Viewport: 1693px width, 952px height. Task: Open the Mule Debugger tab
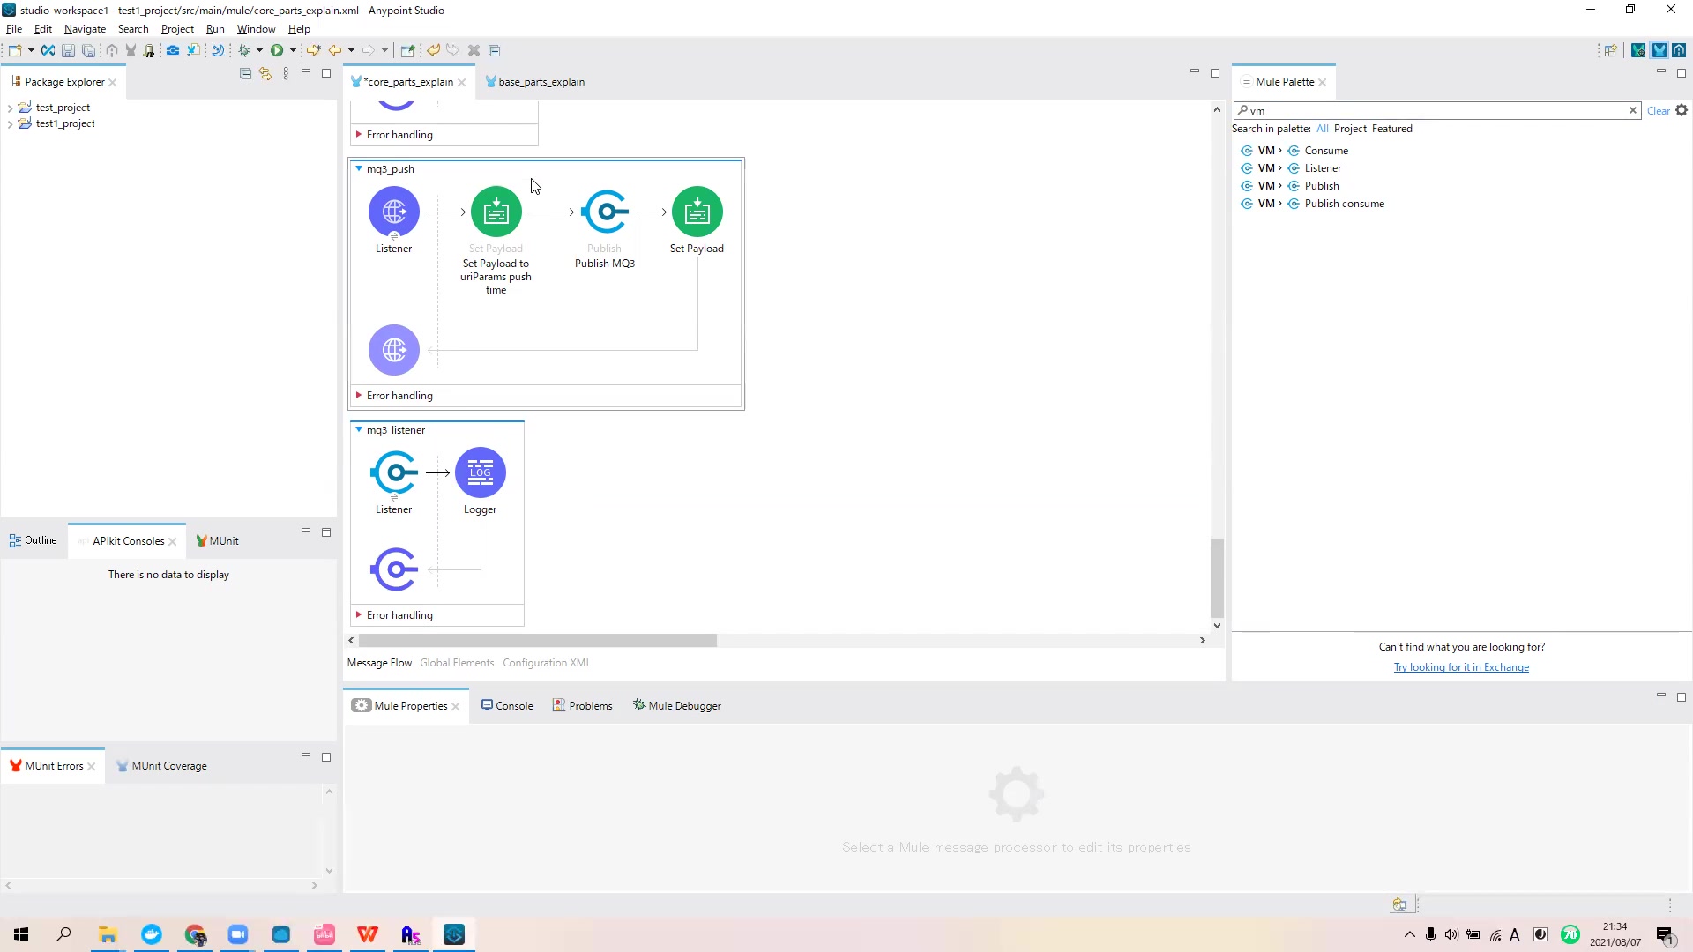677,706
